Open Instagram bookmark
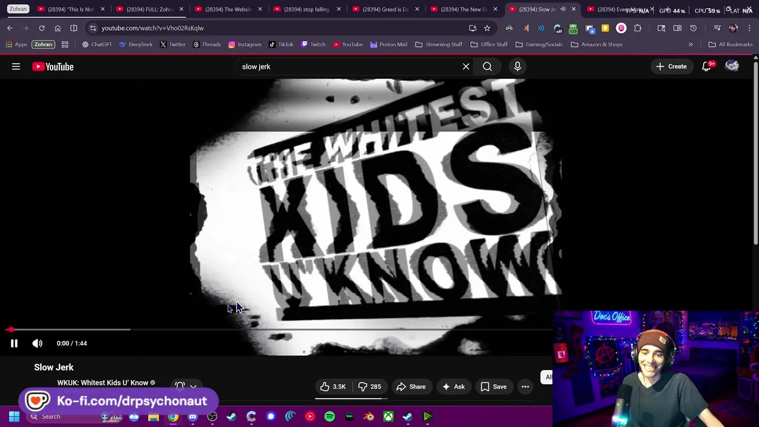The width and height of the screenshot is (759, 427). pyautogui.click(x=245, y=44)
